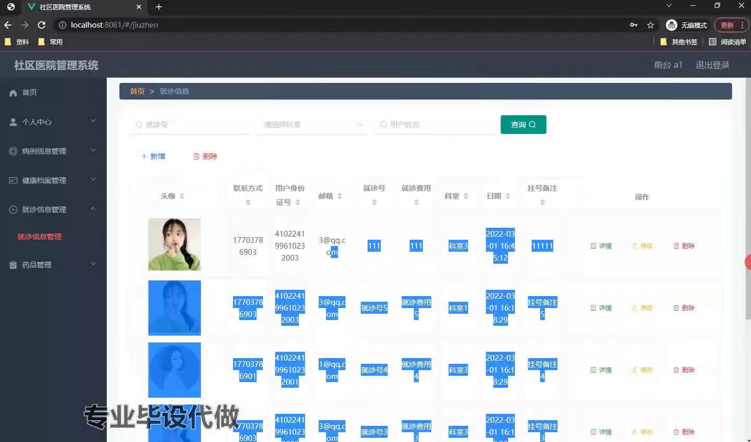Bookmark this page with the star icon
Image resolution: width=751 pixels, height=442 pixels.
650,25
